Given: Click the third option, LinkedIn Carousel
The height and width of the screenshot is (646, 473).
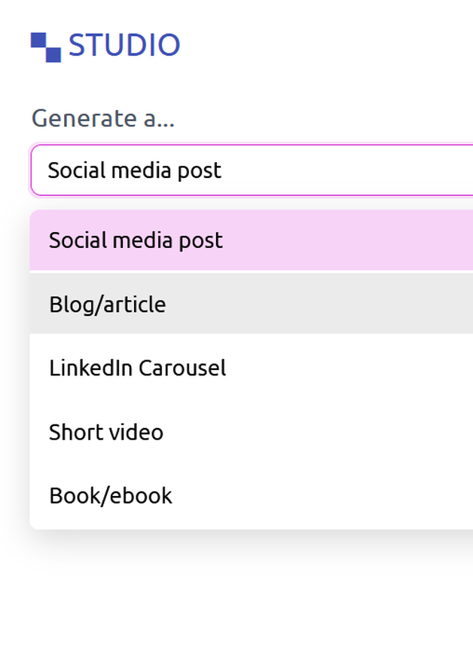Looking at the screenshot, I should (x=137, y=368).
